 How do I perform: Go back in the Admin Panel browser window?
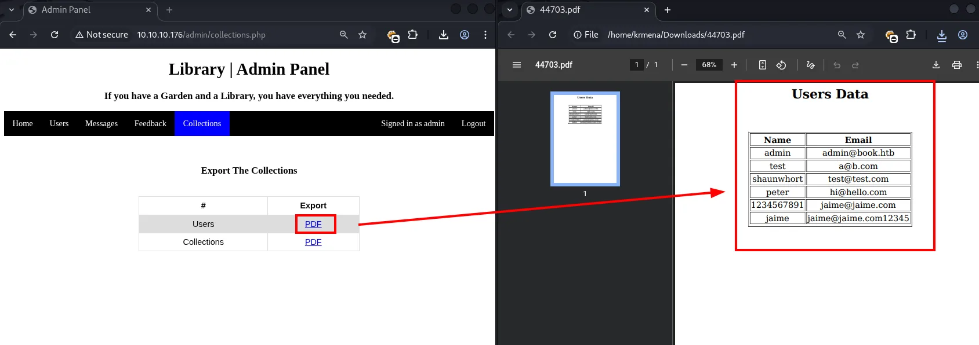[x=13, y=35]
